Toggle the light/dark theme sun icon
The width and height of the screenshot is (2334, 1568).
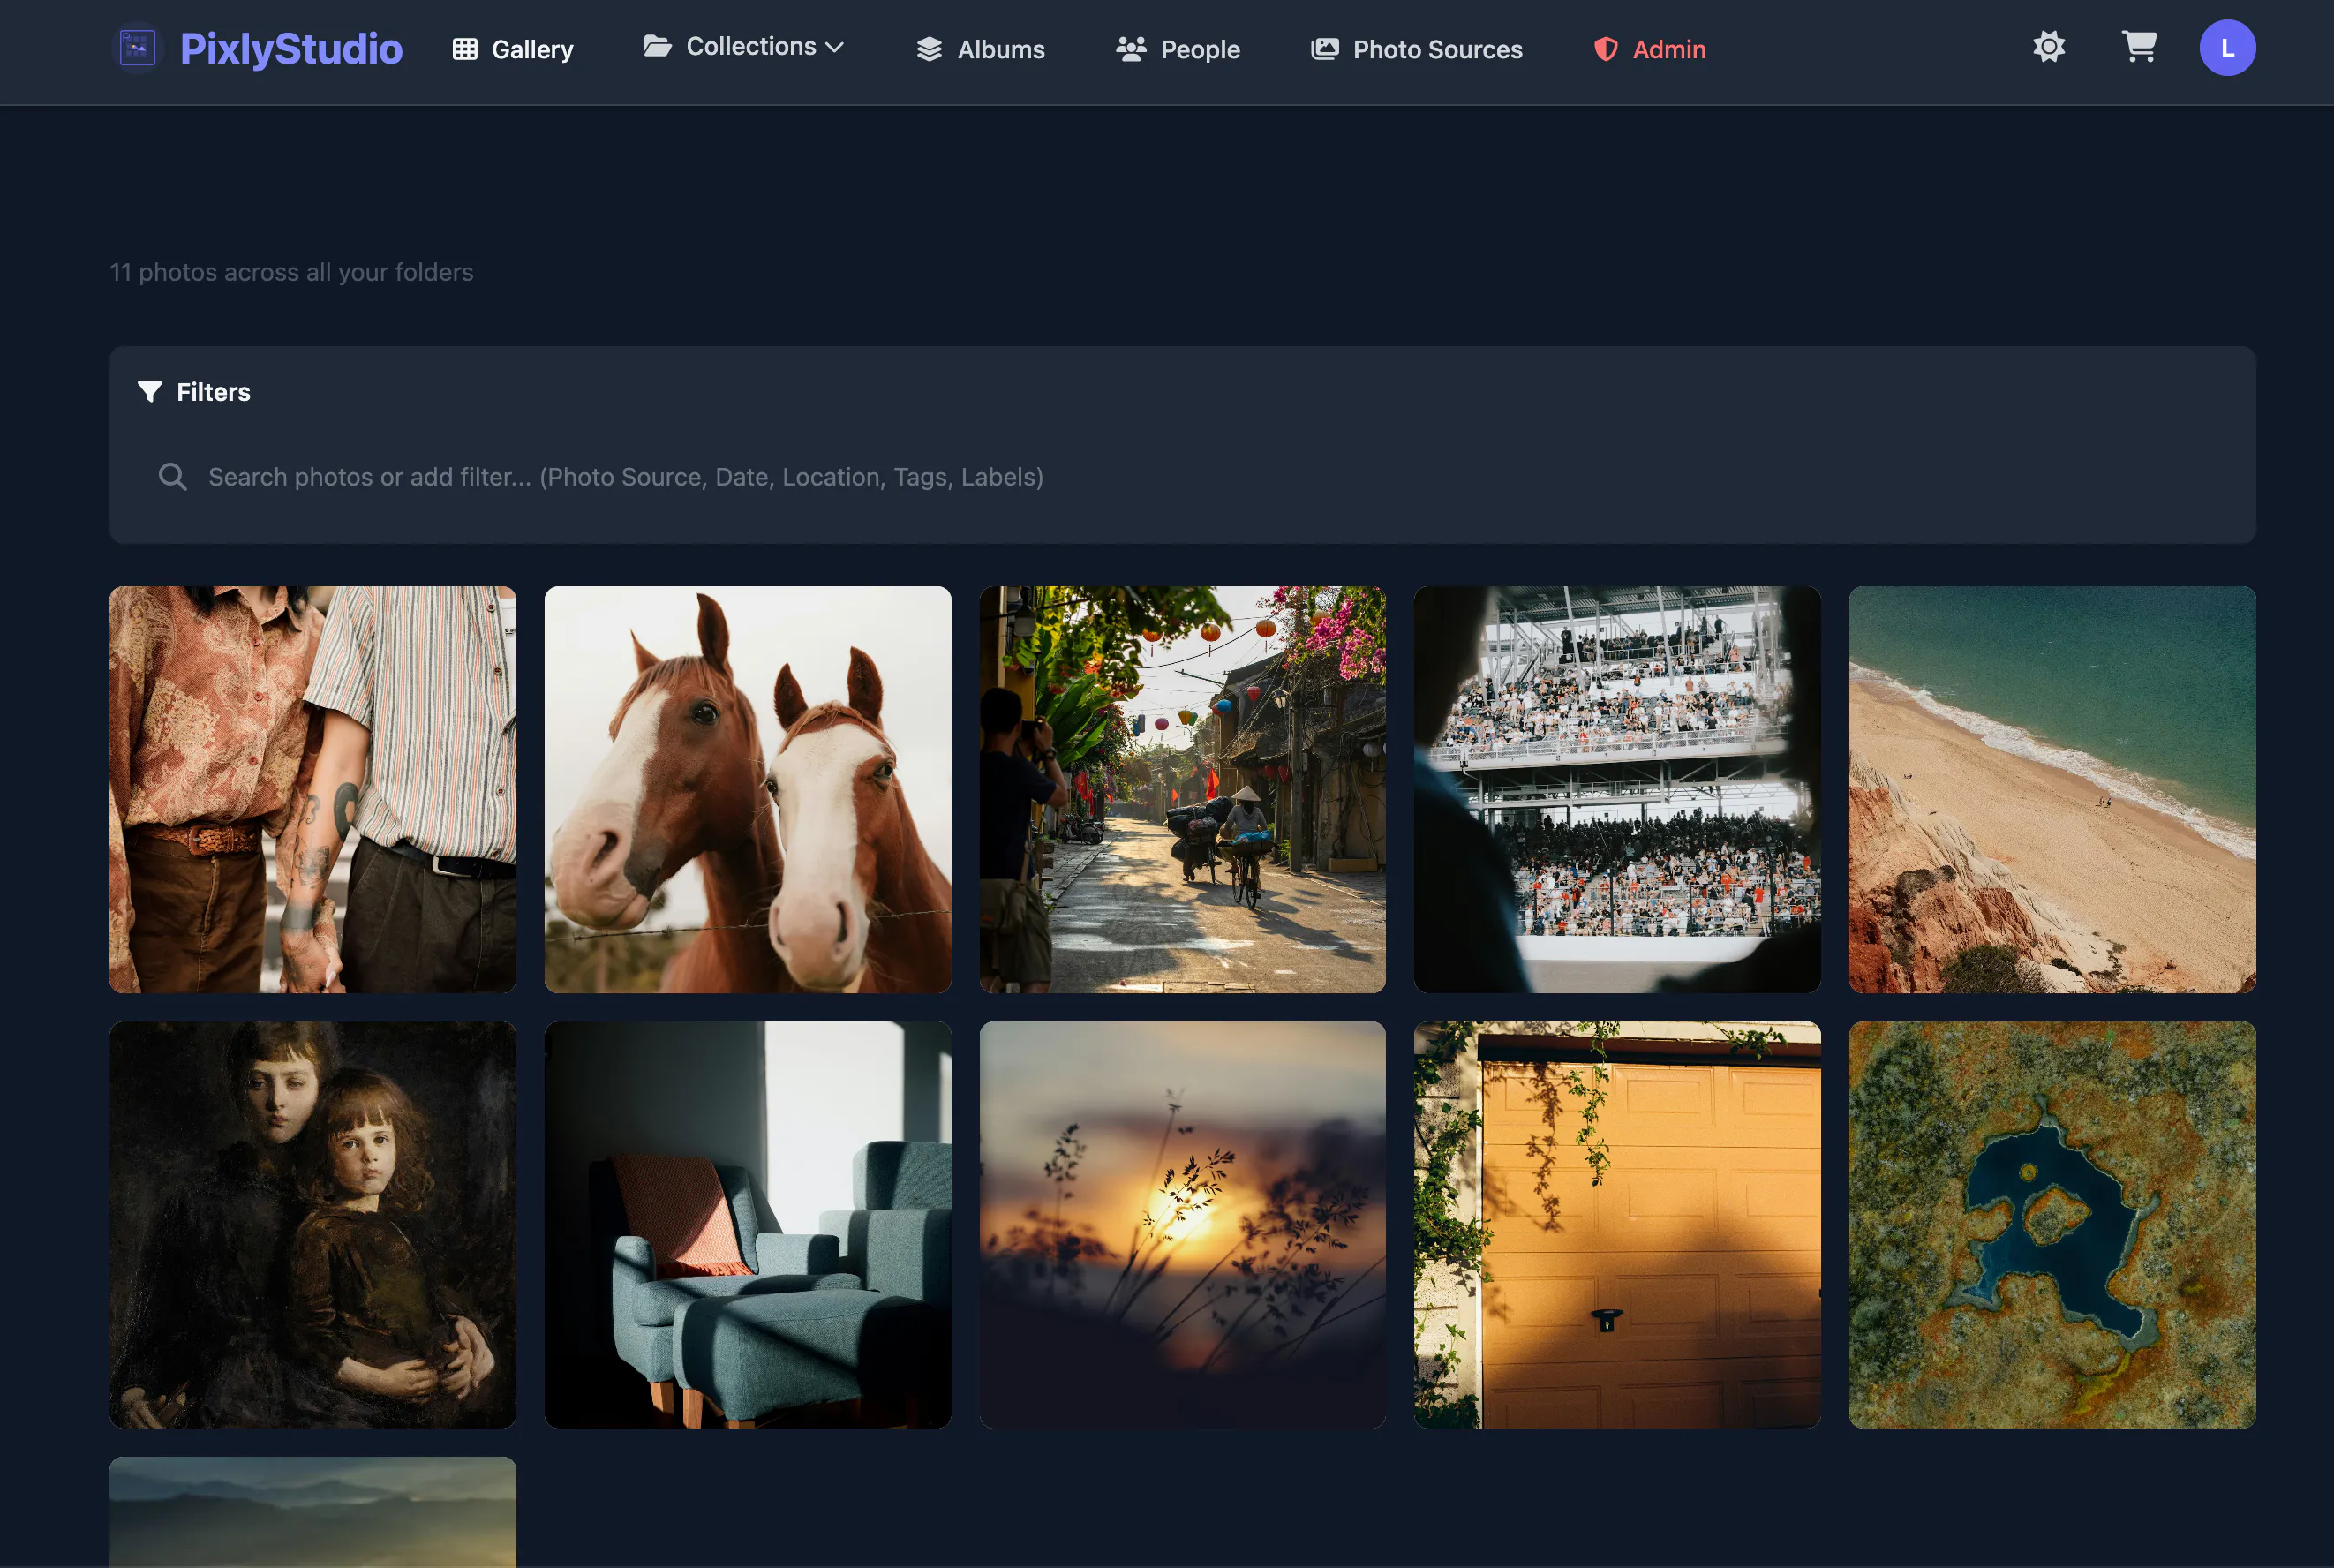tap(2048, 47)
